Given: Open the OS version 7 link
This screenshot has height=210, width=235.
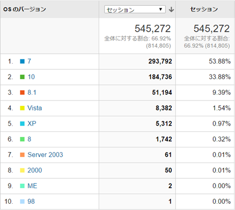Looking at the screenshot, I should coord(29,61).
